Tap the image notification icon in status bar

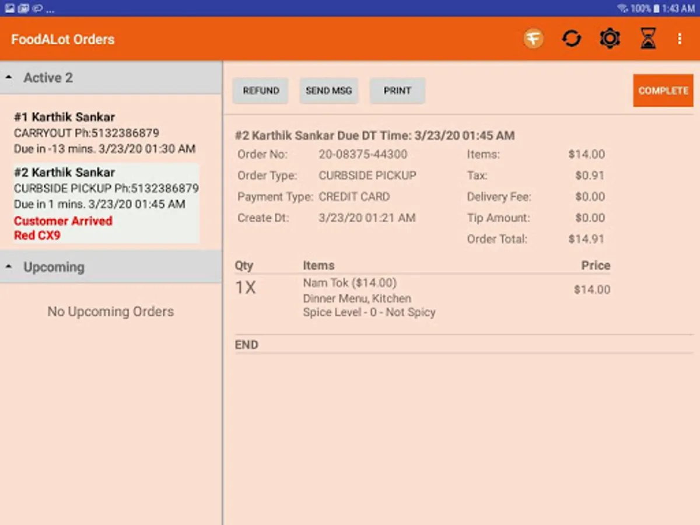(x=10, y=8)
